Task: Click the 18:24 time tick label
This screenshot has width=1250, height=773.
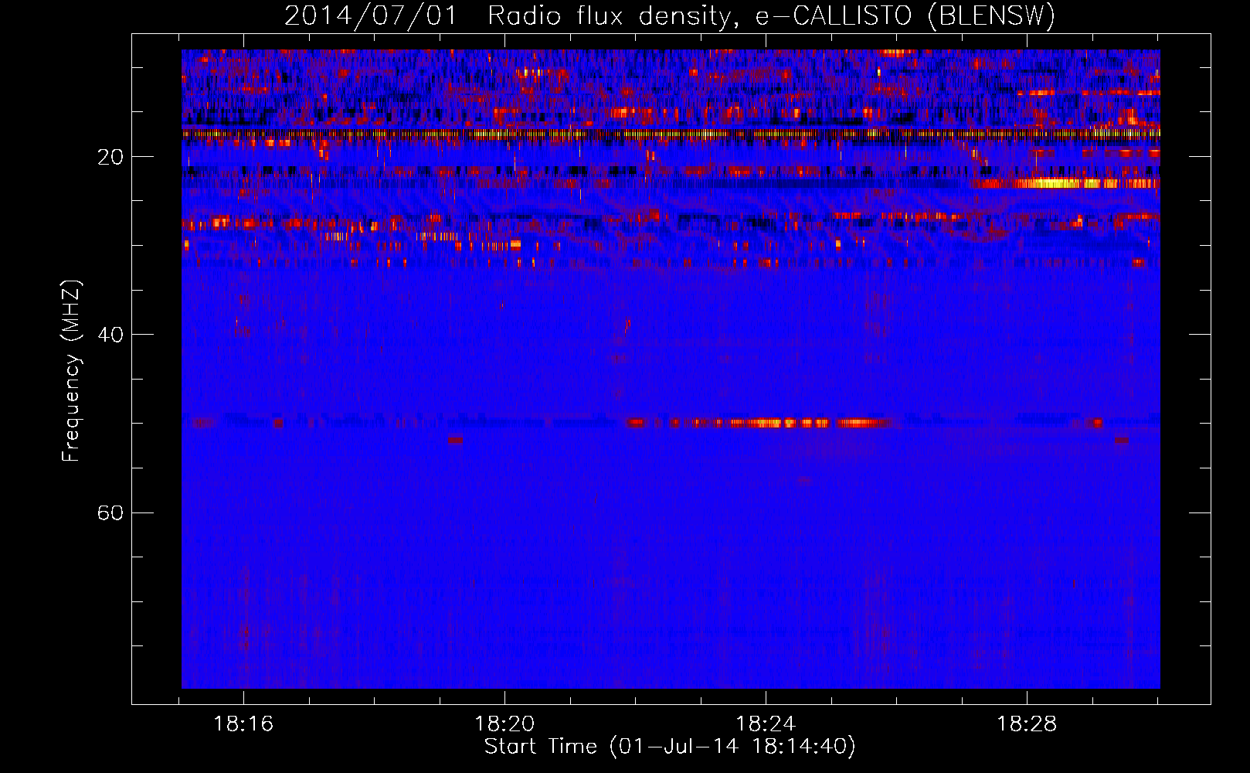Action: 766,724
